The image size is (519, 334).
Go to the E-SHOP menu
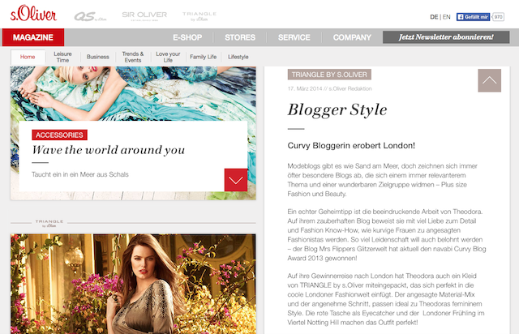187,37
